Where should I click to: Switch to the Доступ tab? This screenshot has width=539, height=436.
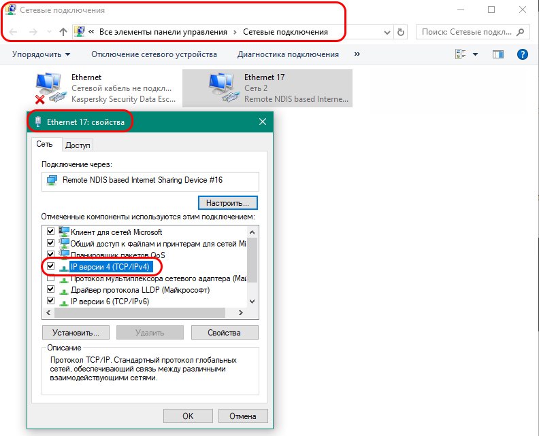78,145
